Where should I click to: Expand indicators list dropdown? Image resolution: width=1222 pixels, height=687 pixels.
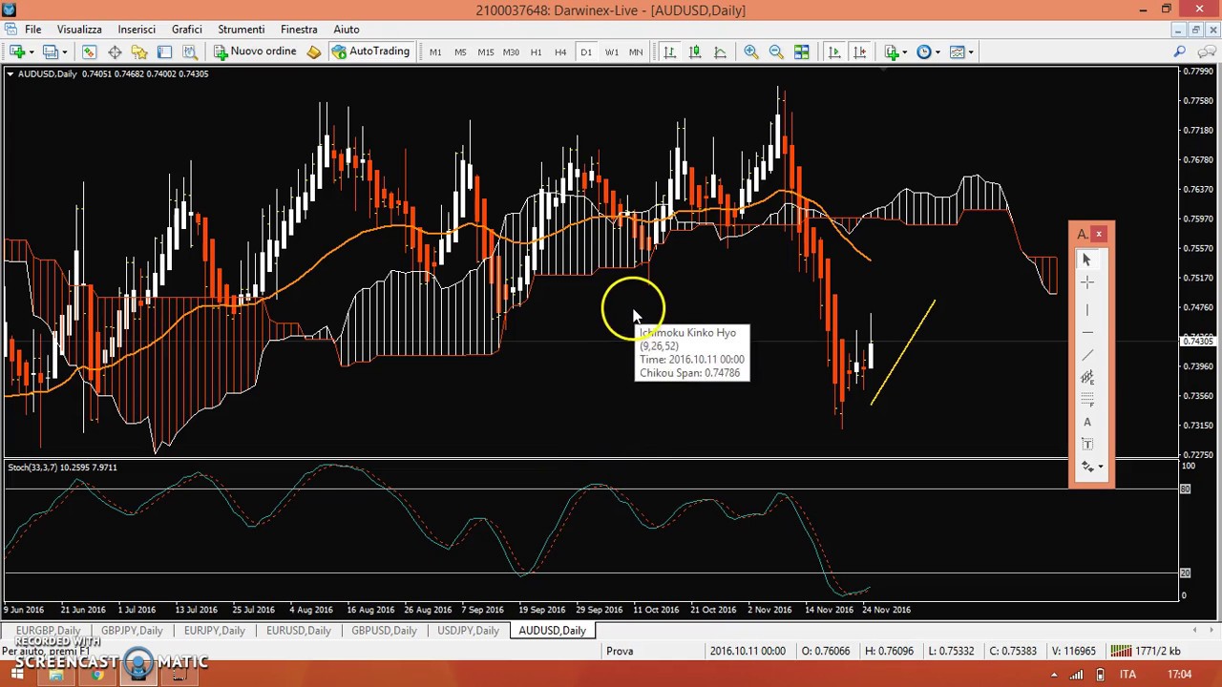[x=906, y=52]
